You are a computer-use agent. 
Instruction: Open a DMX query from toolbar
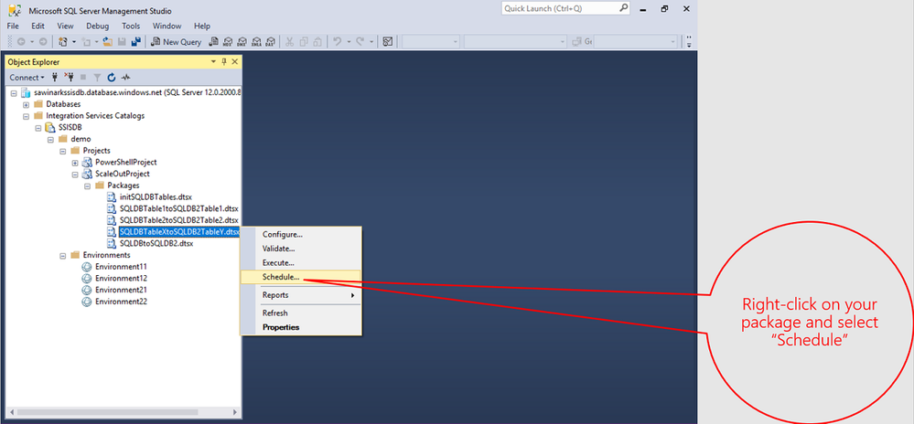242,42
